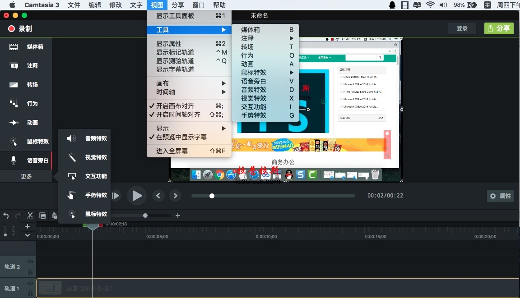Choose the 视觉特效 magic wand icon
The height and width of the screenshot is (298, 520).
(72, 157)
